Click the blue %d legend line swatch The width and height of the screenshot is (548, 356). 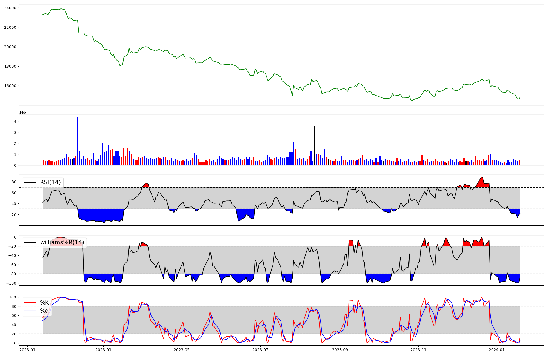(30, 311)
